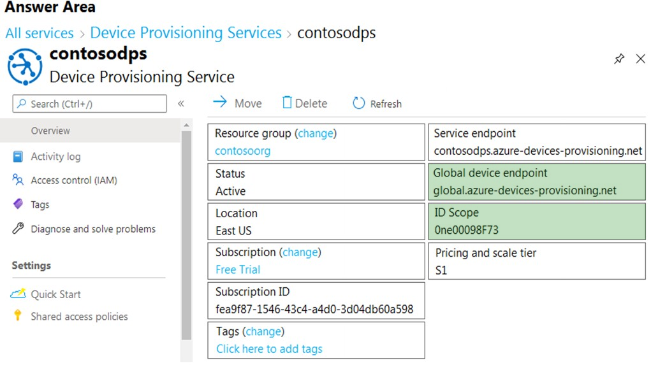651x365 pixels.
Task: Open the Free Trial subscription link
Action: (238, 269)
